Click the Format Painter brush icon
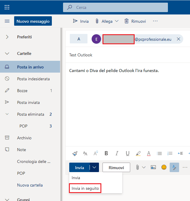190x201 pixels. (x=75, y=153)
